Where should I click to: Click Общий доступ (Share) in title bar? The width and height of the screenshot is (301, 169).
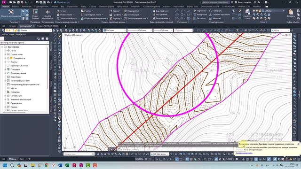tap(62, 2)
